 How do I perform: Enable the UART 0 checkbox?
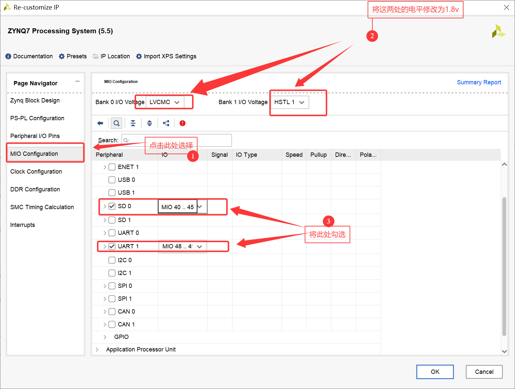(x=112, y=233)
